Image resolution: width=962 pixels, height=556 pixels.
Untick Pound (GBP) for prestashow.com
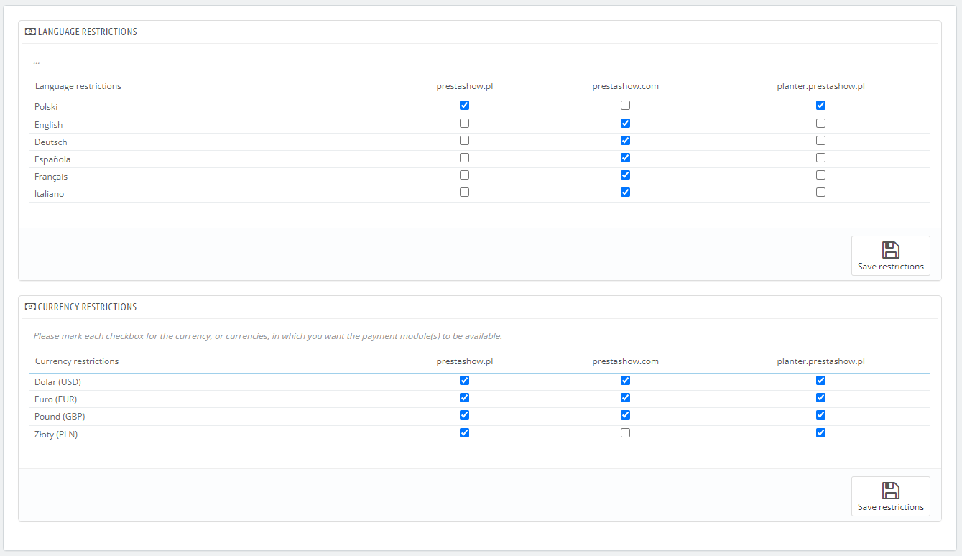tap(625, 415)
